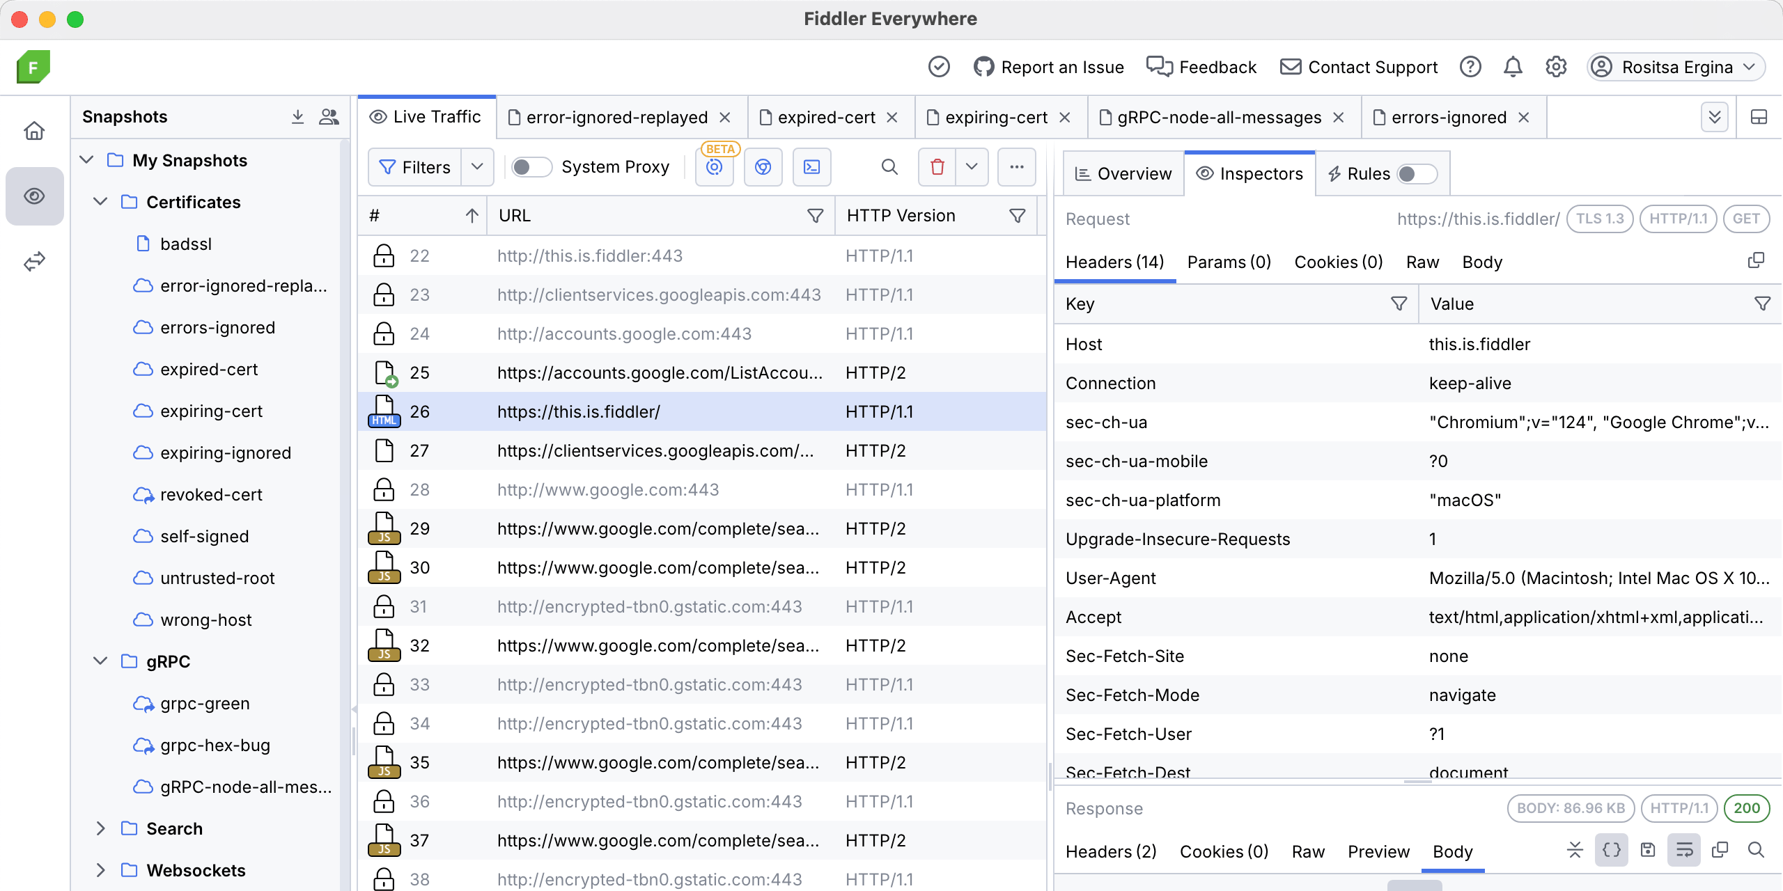Collapse the Certificates folder
Image resolution: width=1783 pixels, height=891 pixels.
[x=100, y=202]
